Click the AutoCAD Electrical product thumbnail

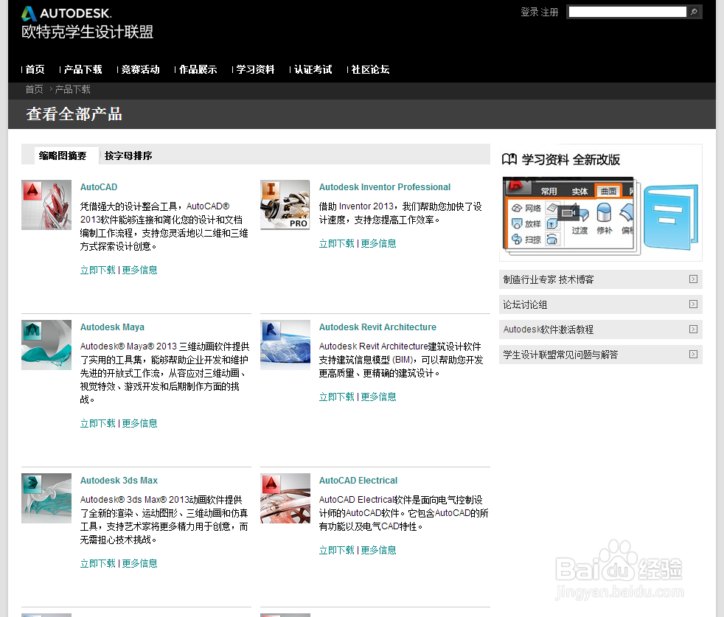285,498
